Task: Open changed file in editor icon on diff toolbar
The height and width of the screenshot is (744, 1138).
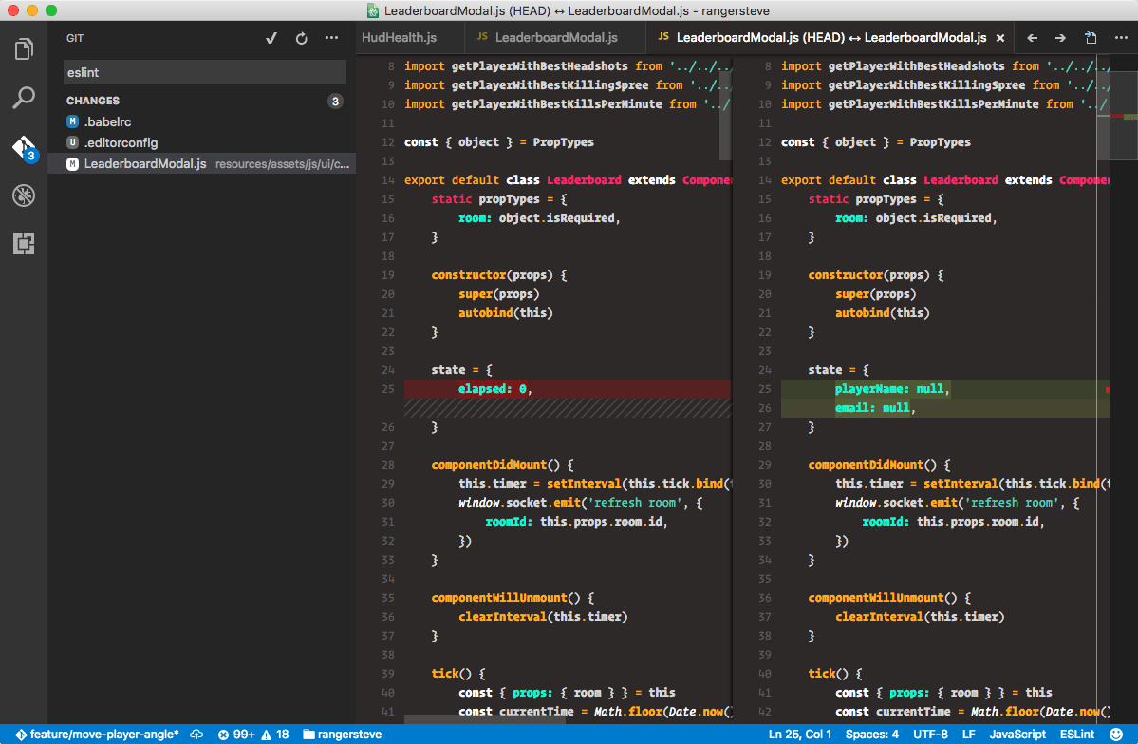Action: click(1091, 38)
